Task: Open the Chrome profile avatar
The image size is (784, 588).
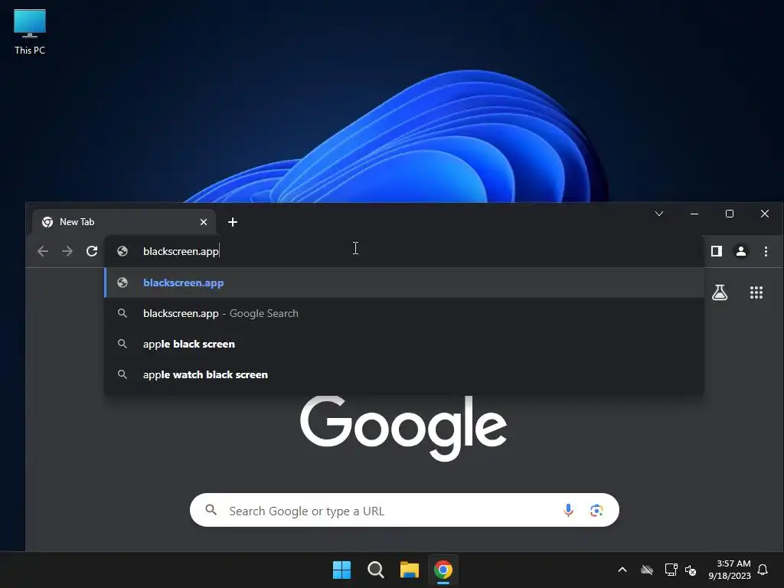Action: click(741, 251)
